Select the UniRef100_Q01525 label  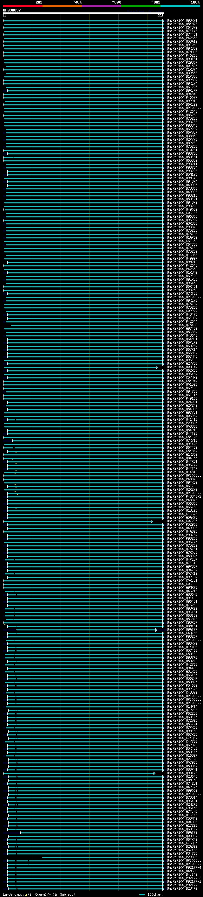point(182,66)
